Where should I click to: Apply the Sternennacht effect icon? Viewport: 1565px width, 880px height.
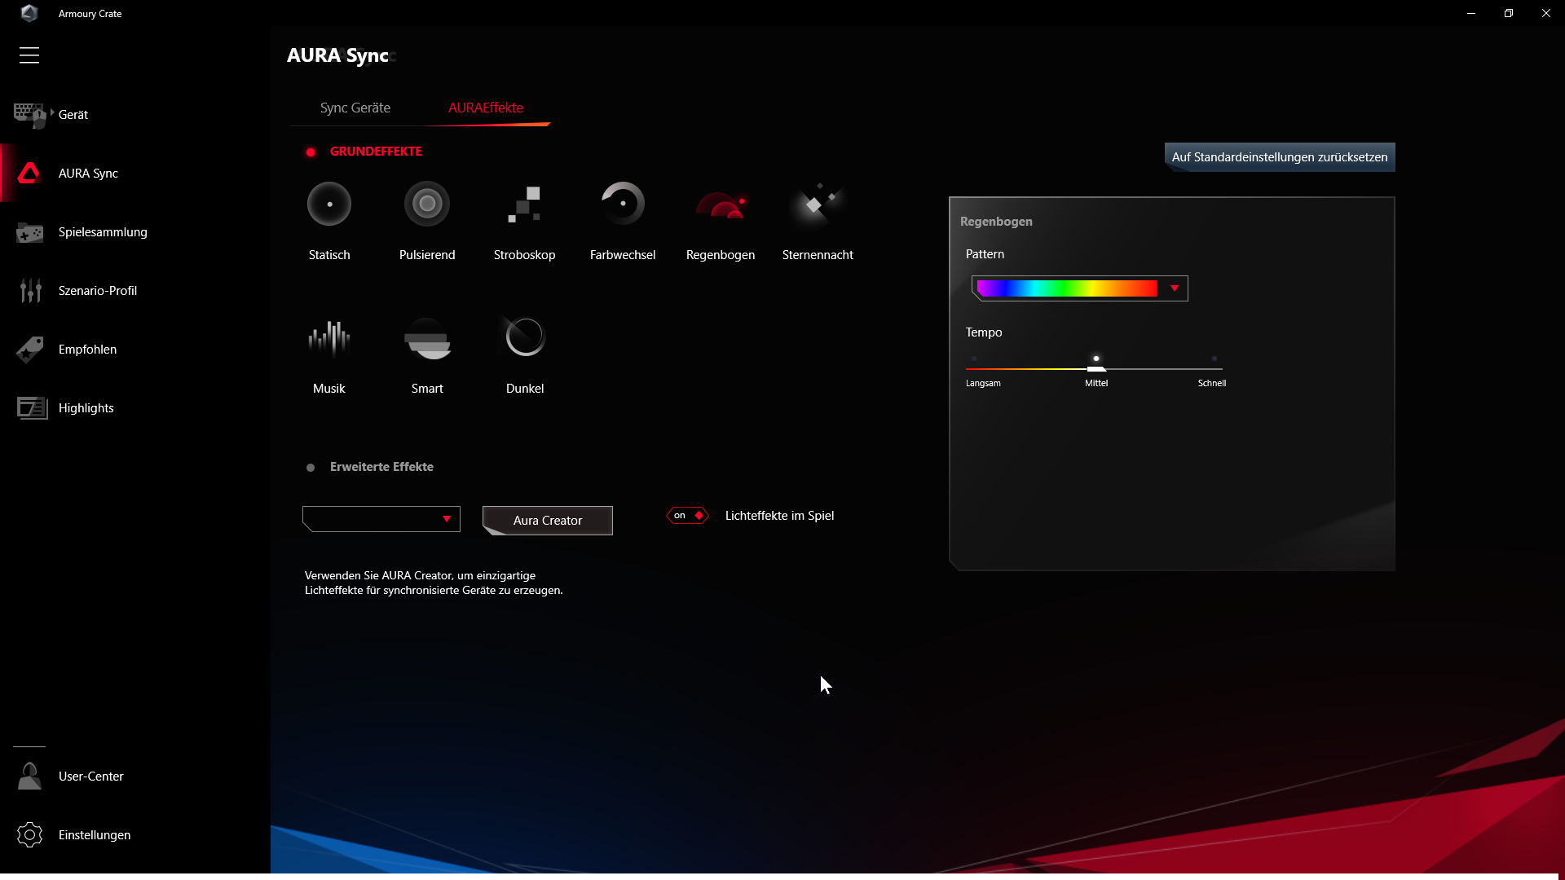818,204
